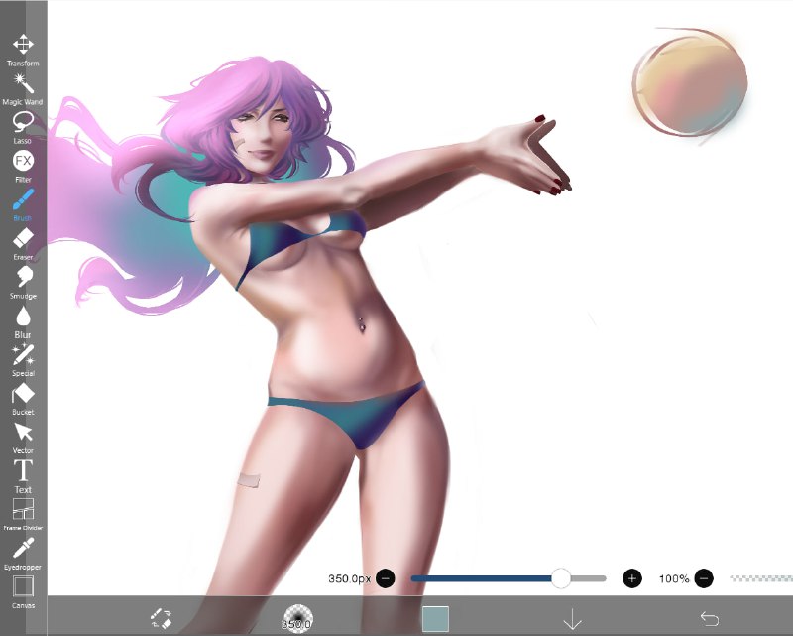The image size is (793, 636).
Task: Open the FX Filter tool
Action: pyautogui.click(x=23, y=166)
